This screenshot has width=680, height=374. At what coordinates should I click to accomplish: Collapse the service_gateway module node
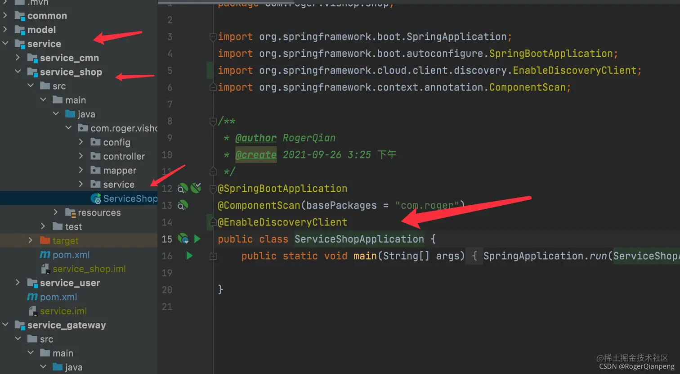tap(5, 325)
